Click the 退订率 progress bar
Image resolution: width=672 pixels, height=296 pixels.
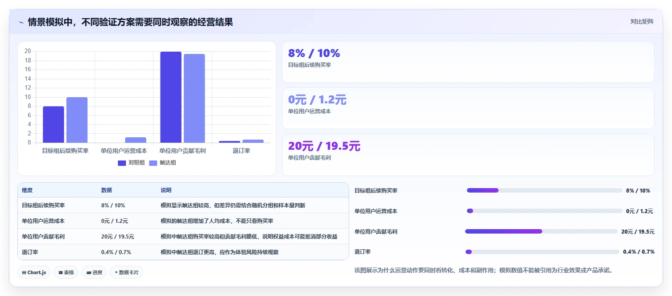click(542, 252)
